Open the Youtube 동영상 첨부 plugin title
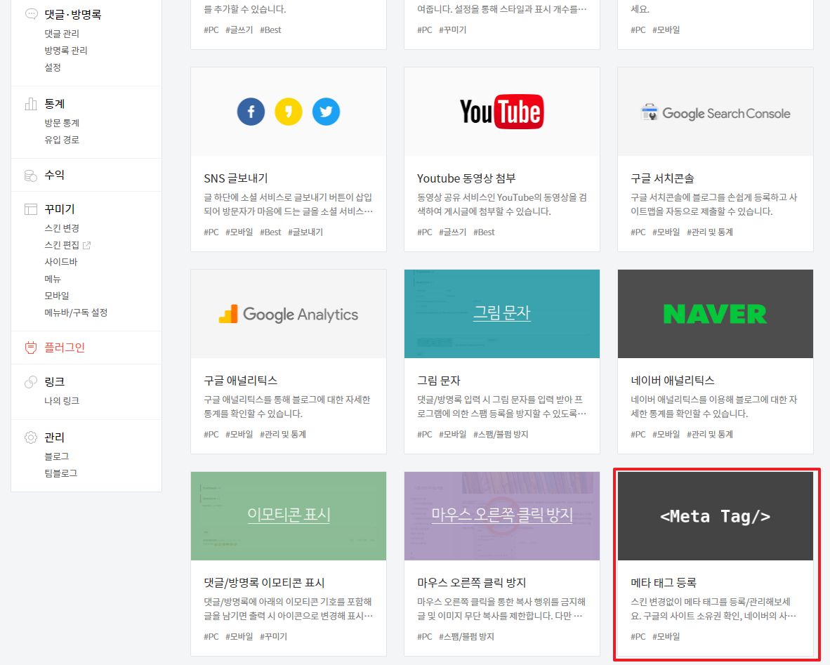This screenshot has height=665, width=830. 466,178
